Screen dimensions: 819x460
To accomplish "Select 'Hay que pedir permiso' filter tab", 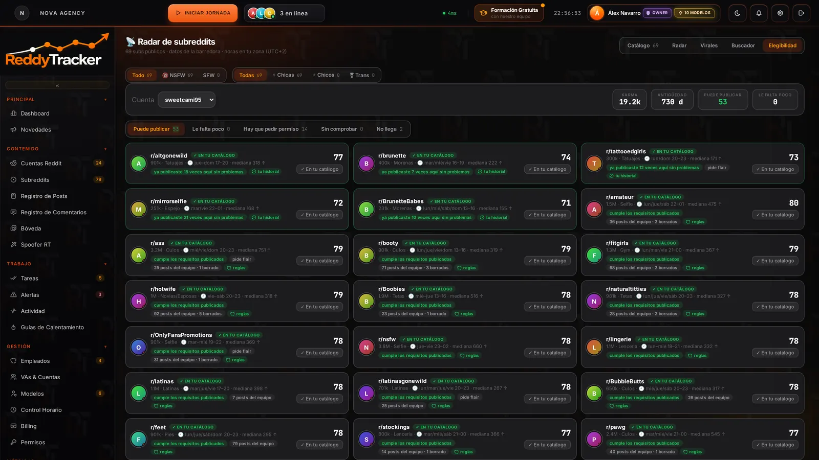I will click(275, 129).
